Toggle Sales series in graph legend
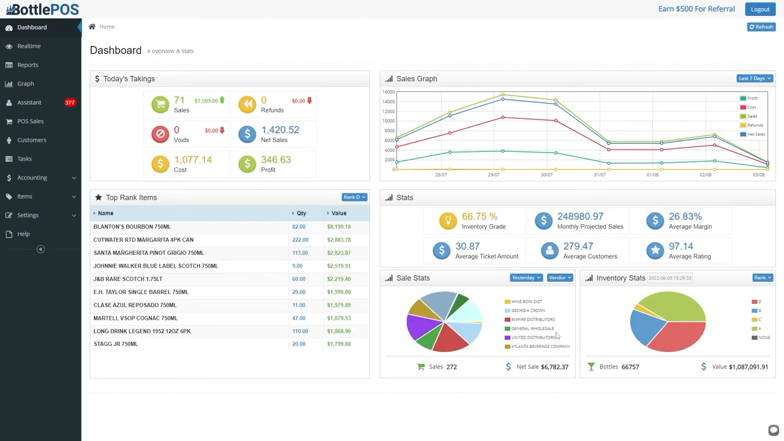The height and width of the screenshot is (441, 784). (x=748, y=116)
